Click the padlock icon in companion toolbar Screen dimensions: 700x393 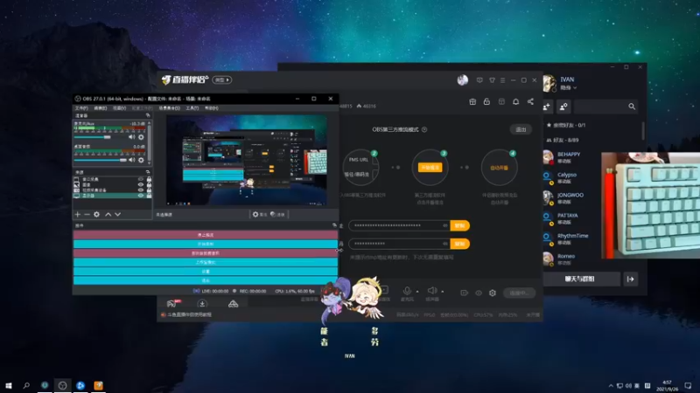click(x=486, y=101)
